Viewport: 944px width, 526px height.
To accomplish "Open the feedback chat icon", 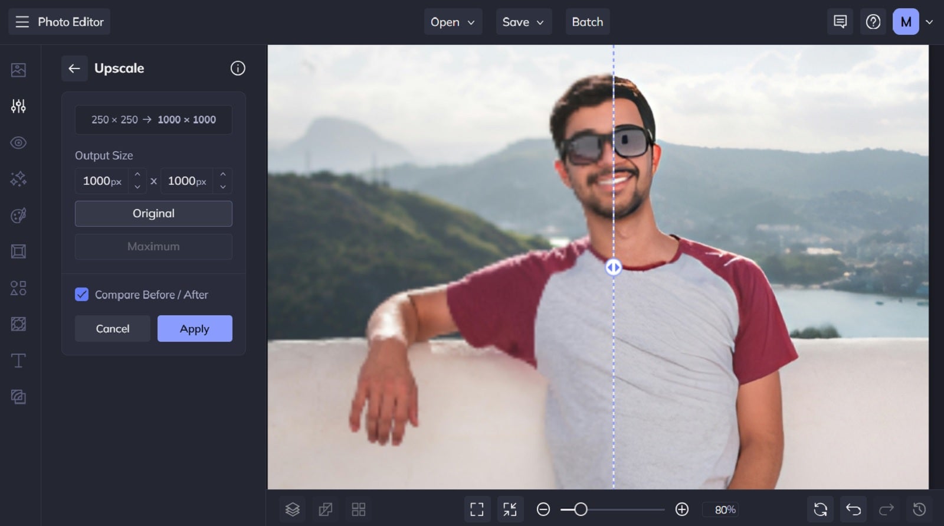I will 840,22.
